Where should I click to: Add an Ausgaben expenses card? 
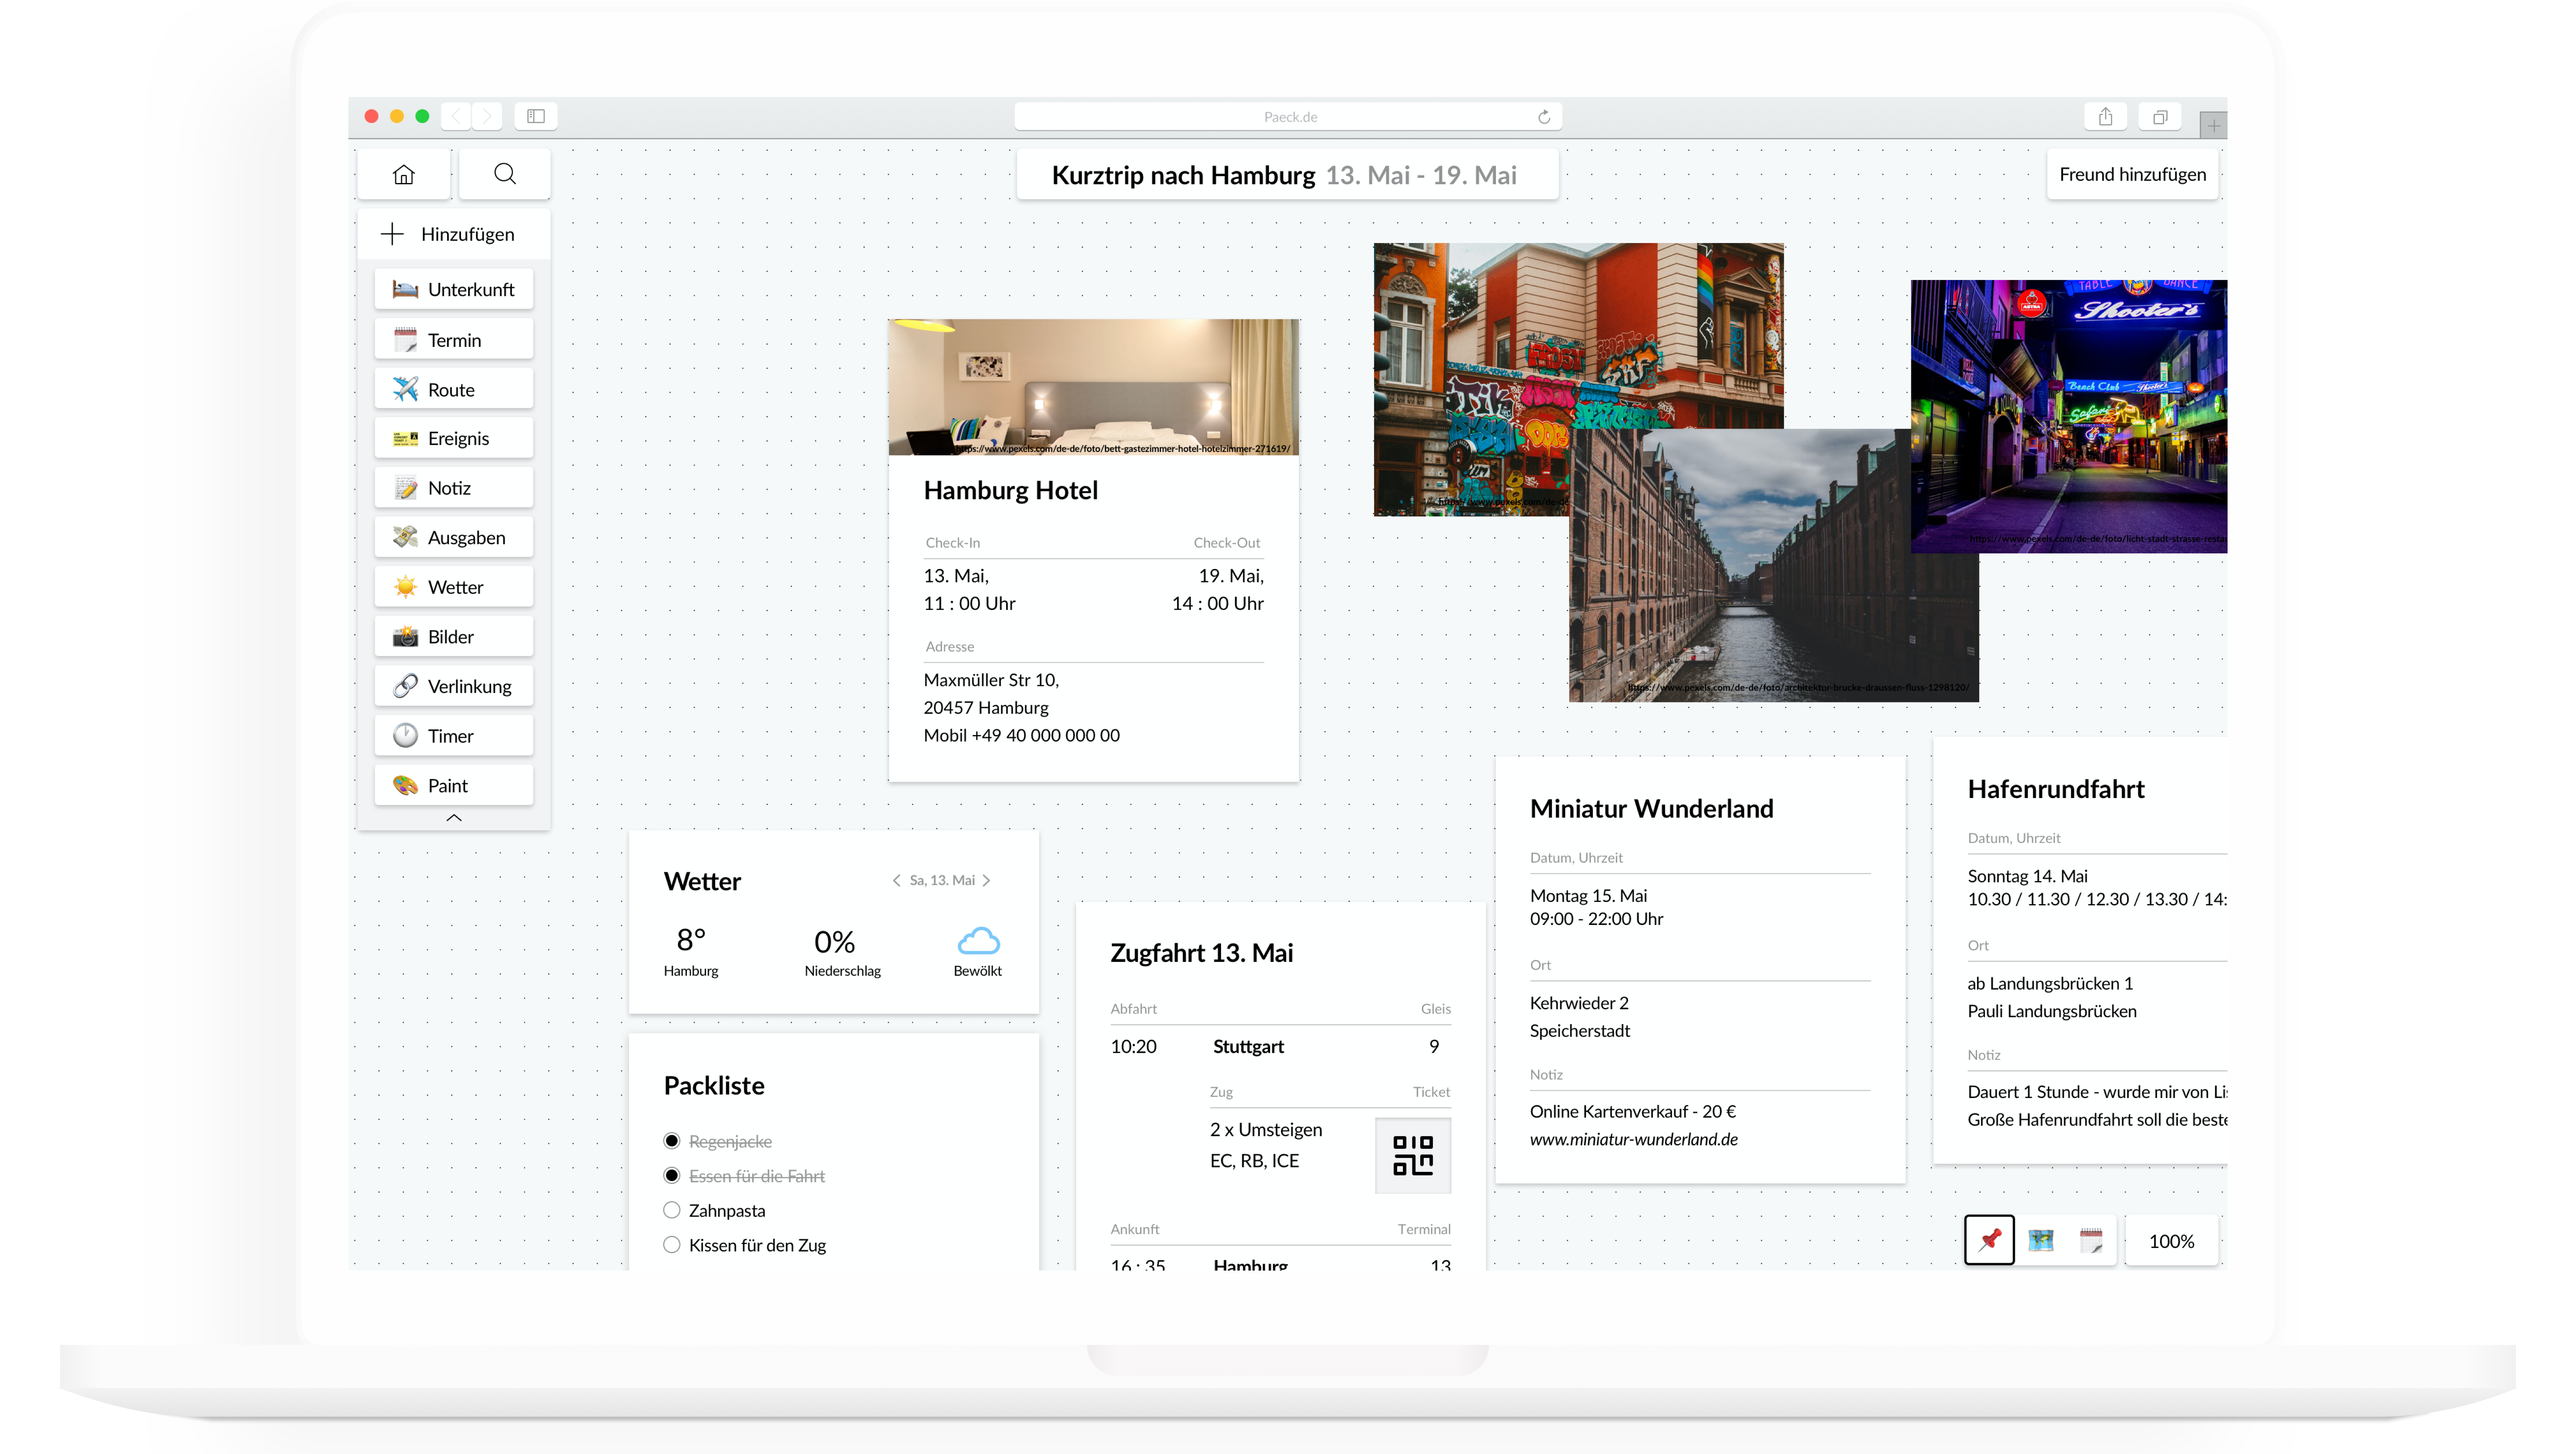[x=454, y=538]
